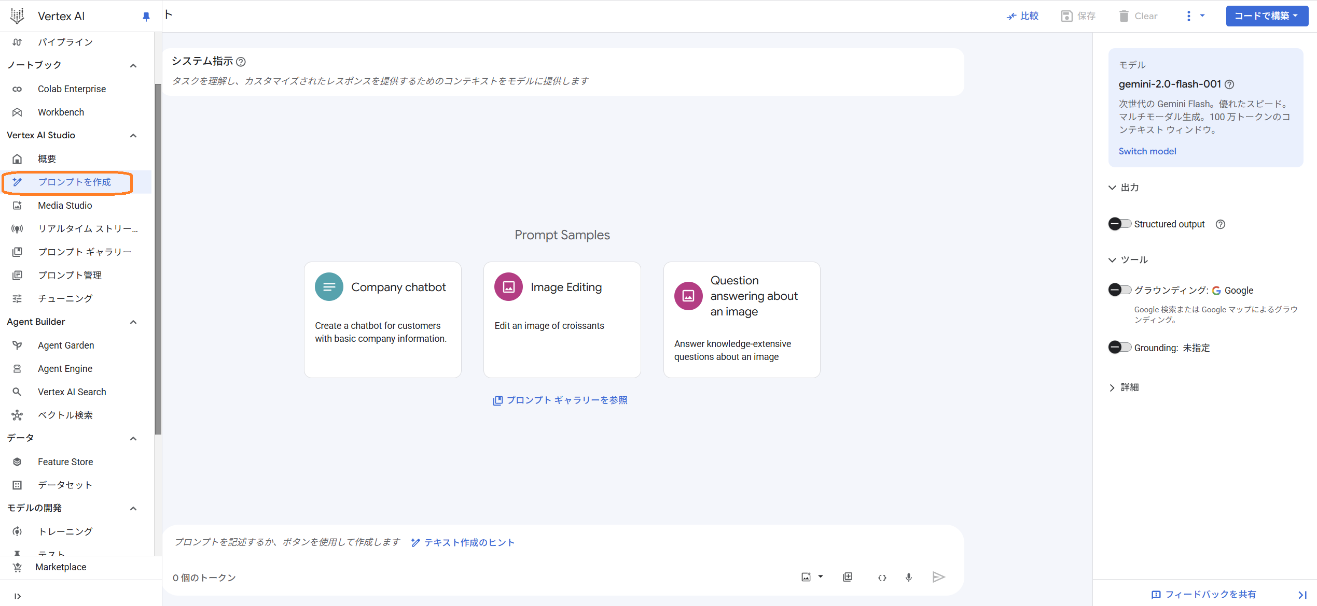Viewport: 1317px width, 606px height.
Task: Click the ベクトル検索 icon
Action: pyautogui.click(x=17, y=415)
